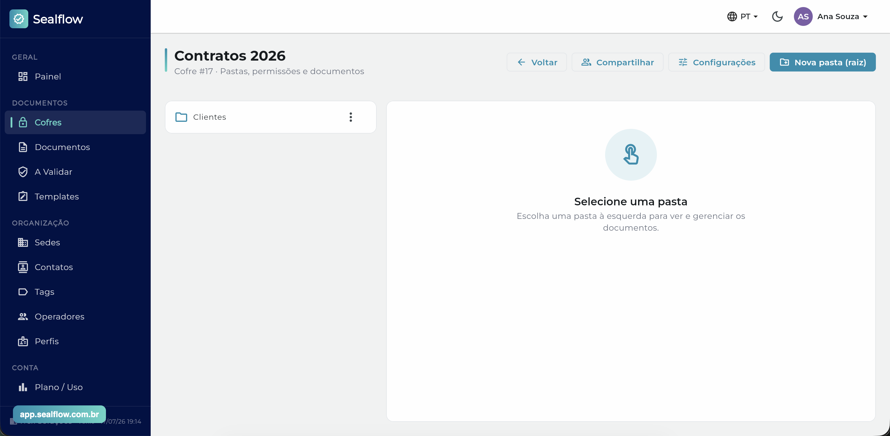Click the Compartilhar button
Viewport: 890px width, 436px height.
click(617, 62)
